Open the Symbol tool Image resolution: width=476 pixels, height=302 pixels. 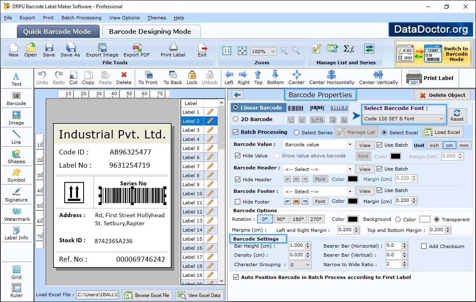[16, 176]
